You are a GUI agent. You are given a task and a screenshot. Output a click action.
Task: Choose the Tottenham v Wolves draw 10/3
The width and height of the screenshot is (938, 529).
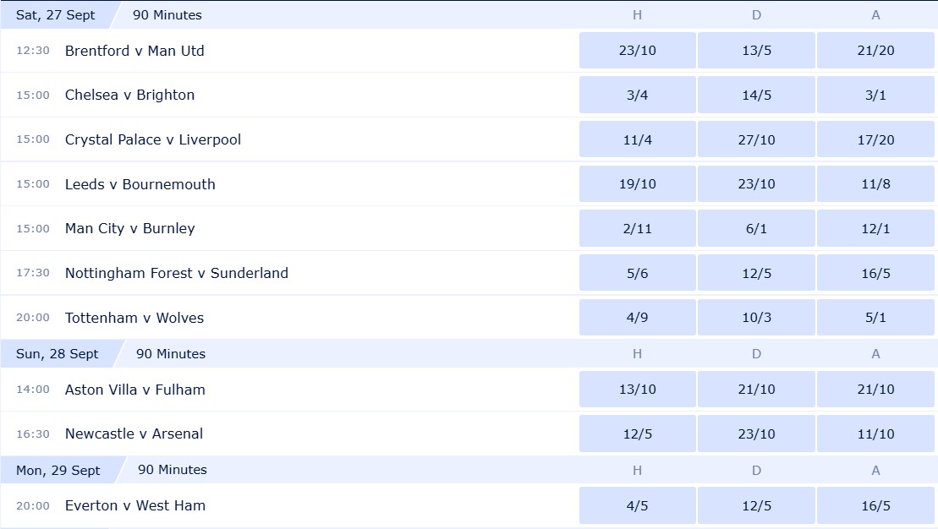coord(756,318)
